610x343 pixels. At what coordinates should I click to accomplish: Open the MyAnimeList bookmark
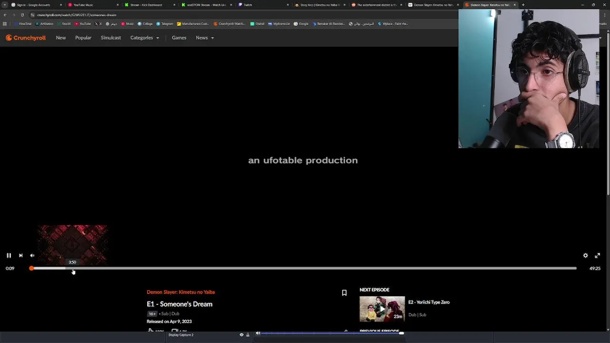pos(279,24)
